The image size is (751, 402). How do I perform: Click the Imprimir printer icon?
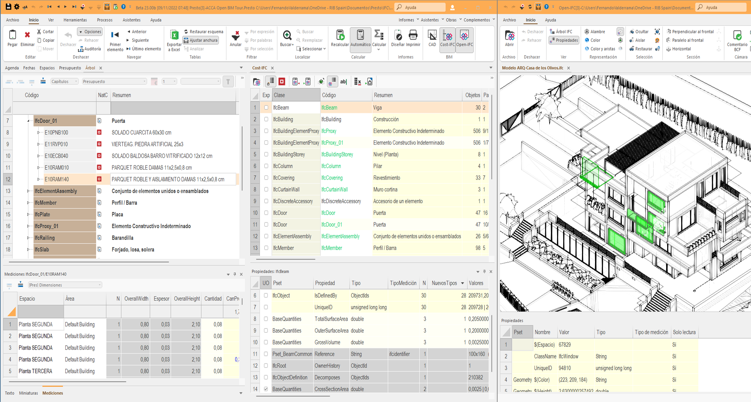point(413,36)
